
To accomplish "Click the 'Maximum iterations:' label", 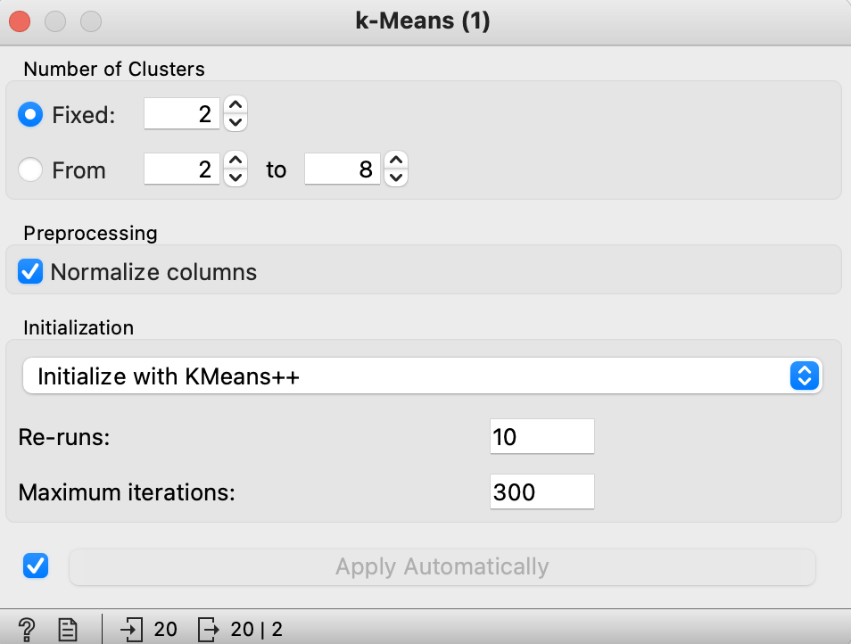I will (x=127, y=492).
